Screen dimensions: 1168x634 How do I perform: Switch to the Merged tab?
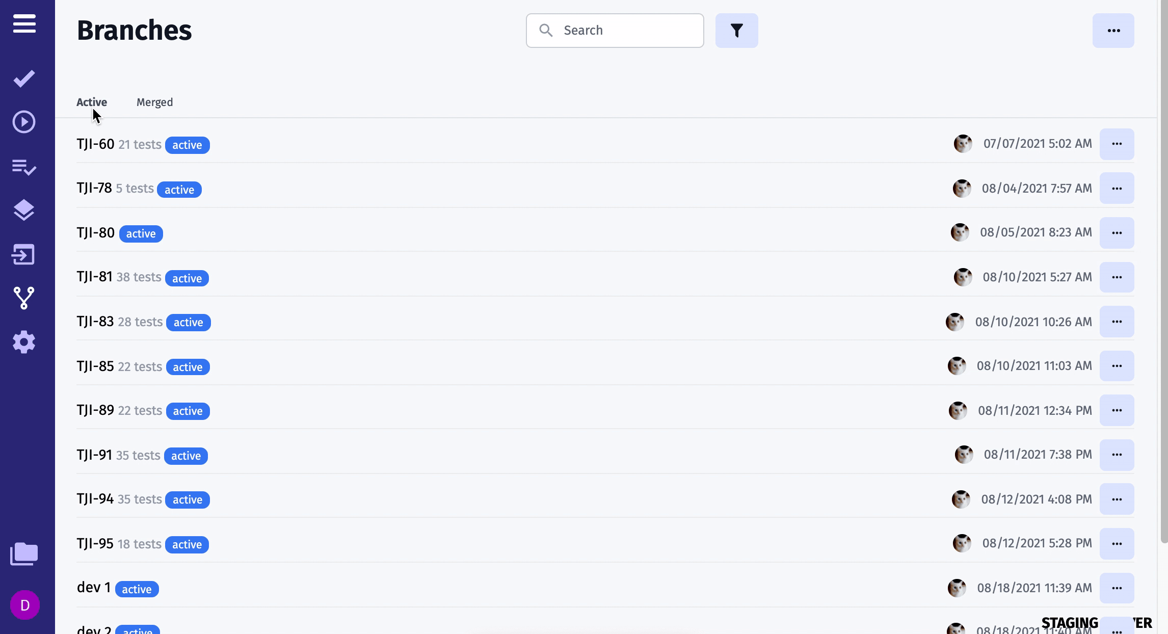click(x=154, y=102)
